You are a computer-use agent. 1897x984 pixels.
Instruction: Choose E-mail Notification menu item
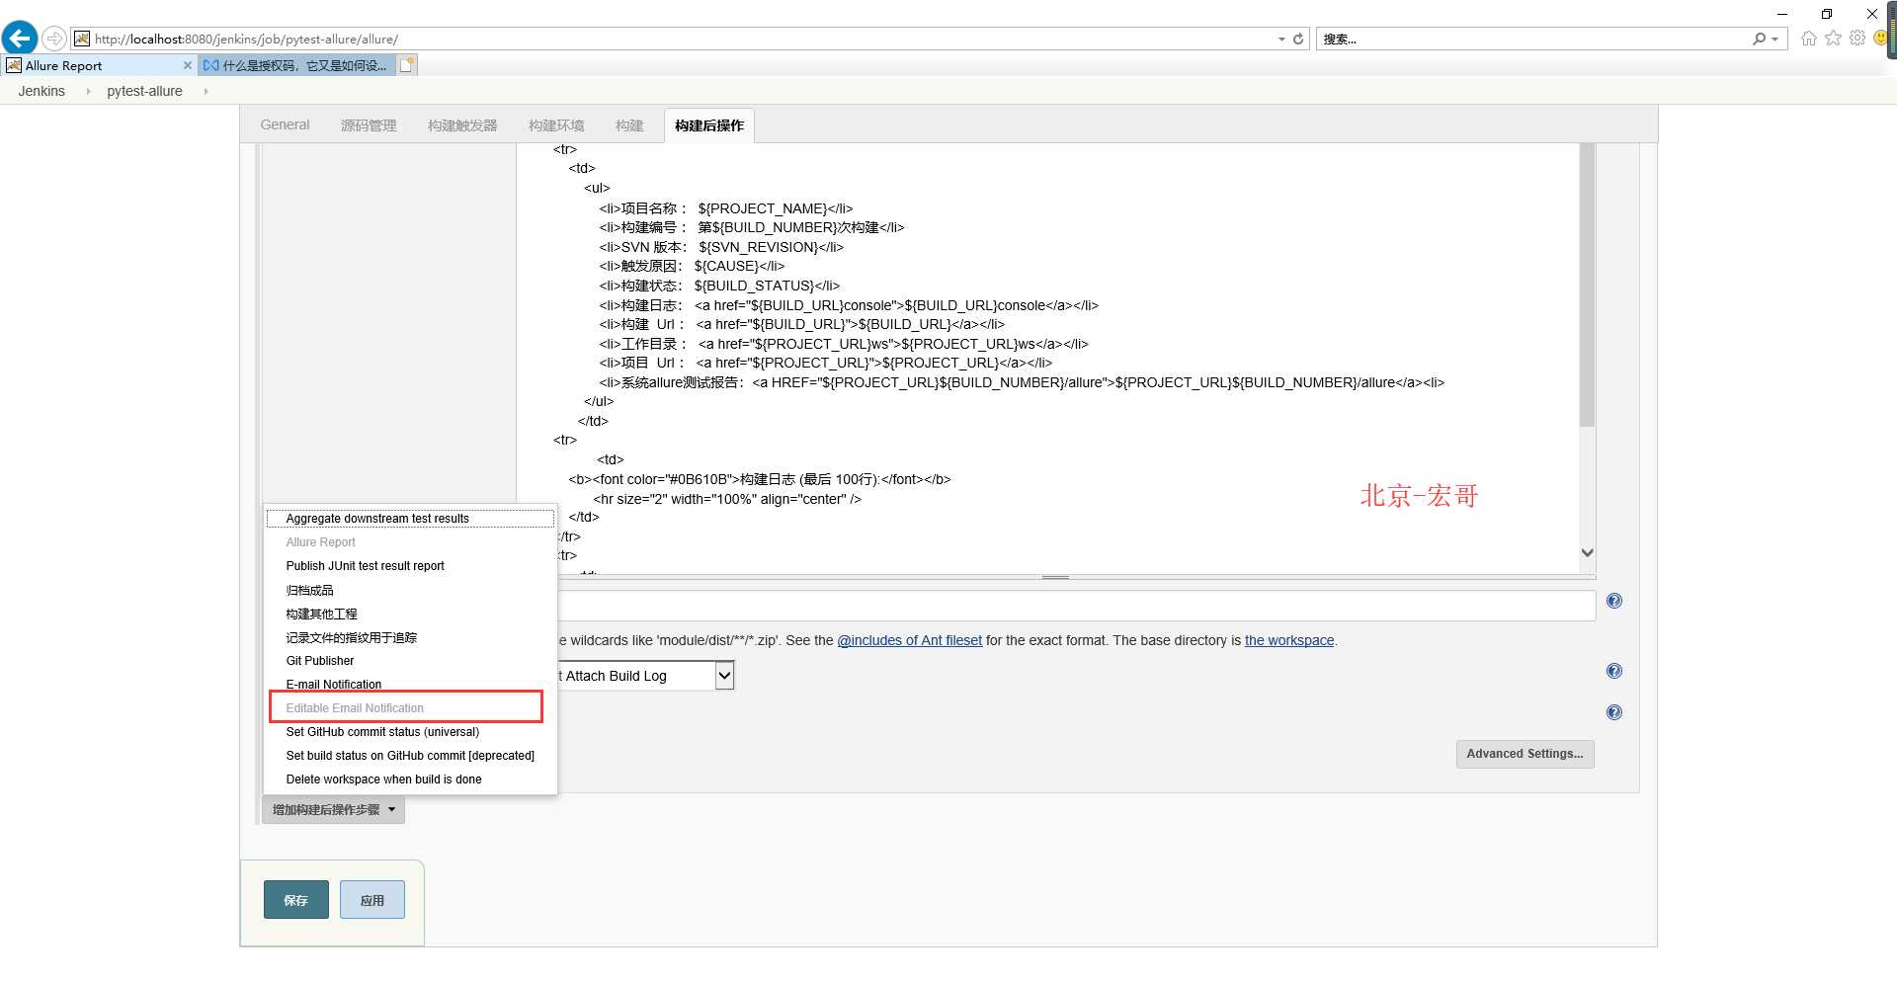pos(410,685)
